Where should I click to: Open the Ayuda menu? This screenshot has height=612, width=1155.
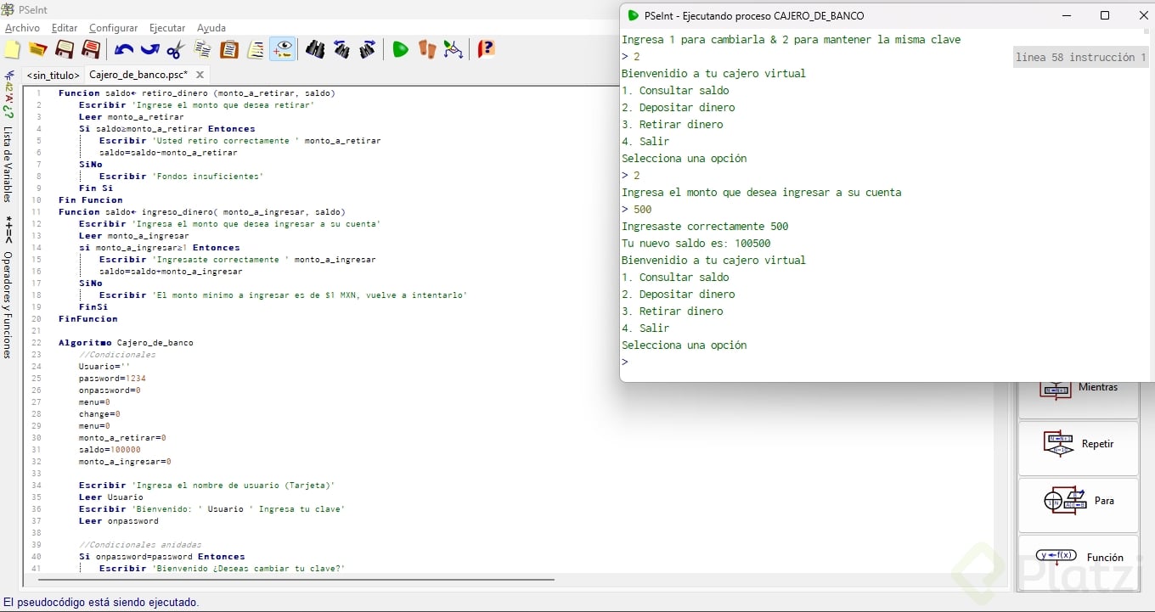[x=211, y=28]
